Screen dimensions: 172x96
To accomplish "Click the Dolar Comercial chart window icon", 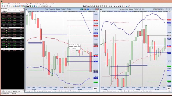I will coord(26,9).
